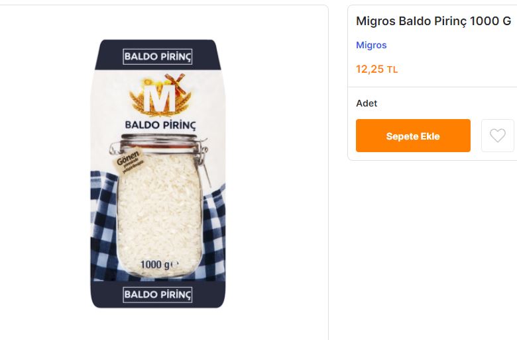Click the bottom BALDO PİRİNÇ banner label
The width and height of the screenshot is (517, 340).
pyautogui.click(x=158, y=294)
